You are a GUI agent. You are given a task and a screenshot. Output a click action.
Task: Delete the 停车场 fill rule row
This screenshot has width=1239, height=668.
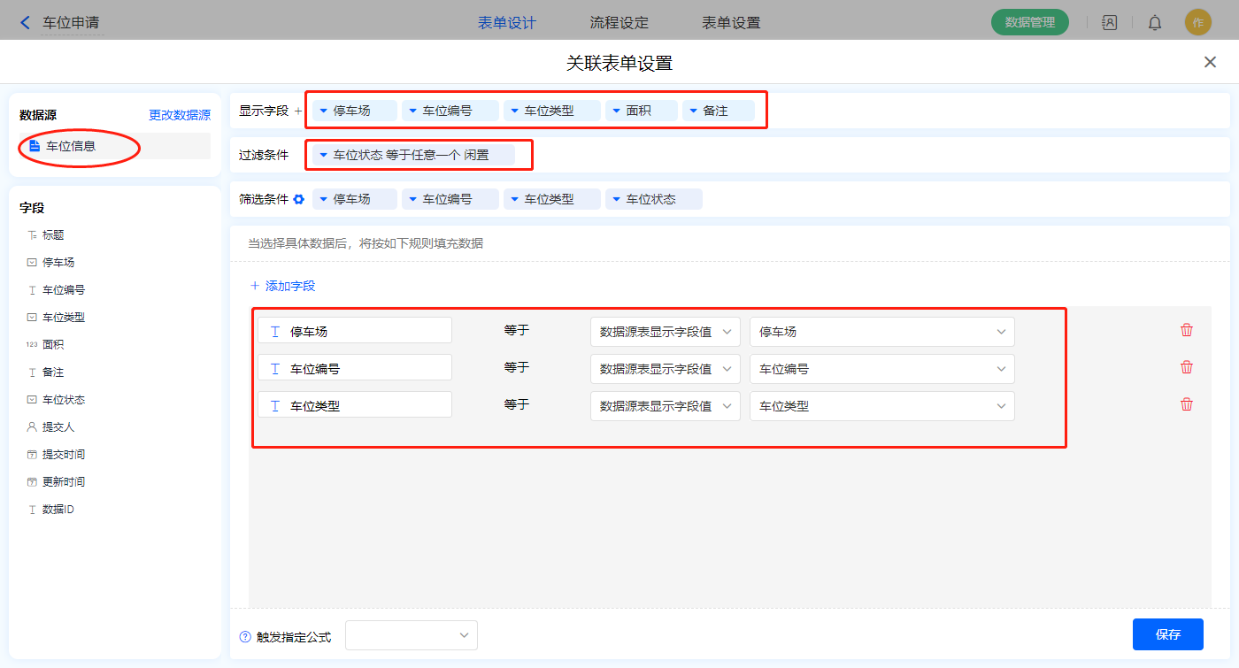pos(1187,330)
